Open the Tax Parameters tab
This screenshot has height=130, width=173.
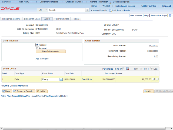(62, 19)
